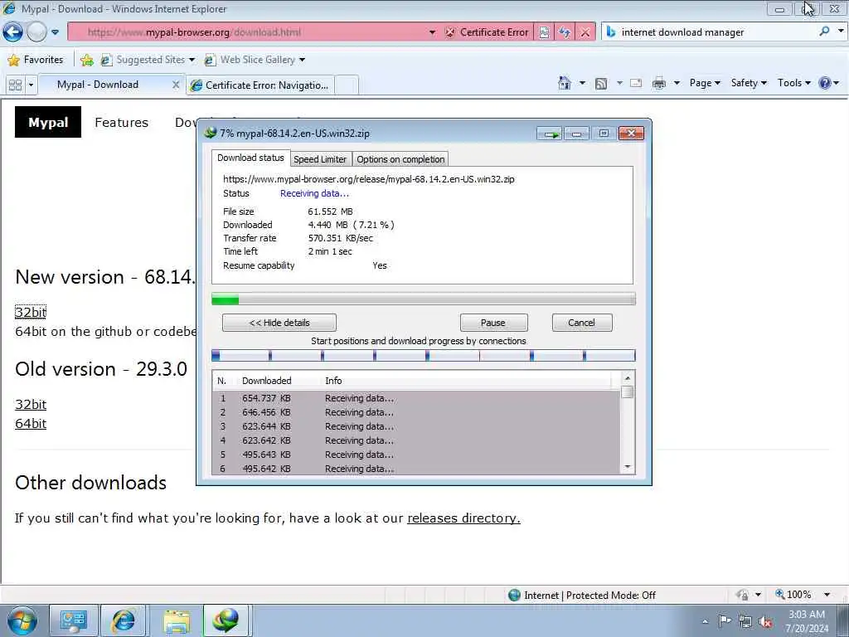Click the Mypal logo on the webpage
This screenshot has height=637, width=849.
point(47,122)
